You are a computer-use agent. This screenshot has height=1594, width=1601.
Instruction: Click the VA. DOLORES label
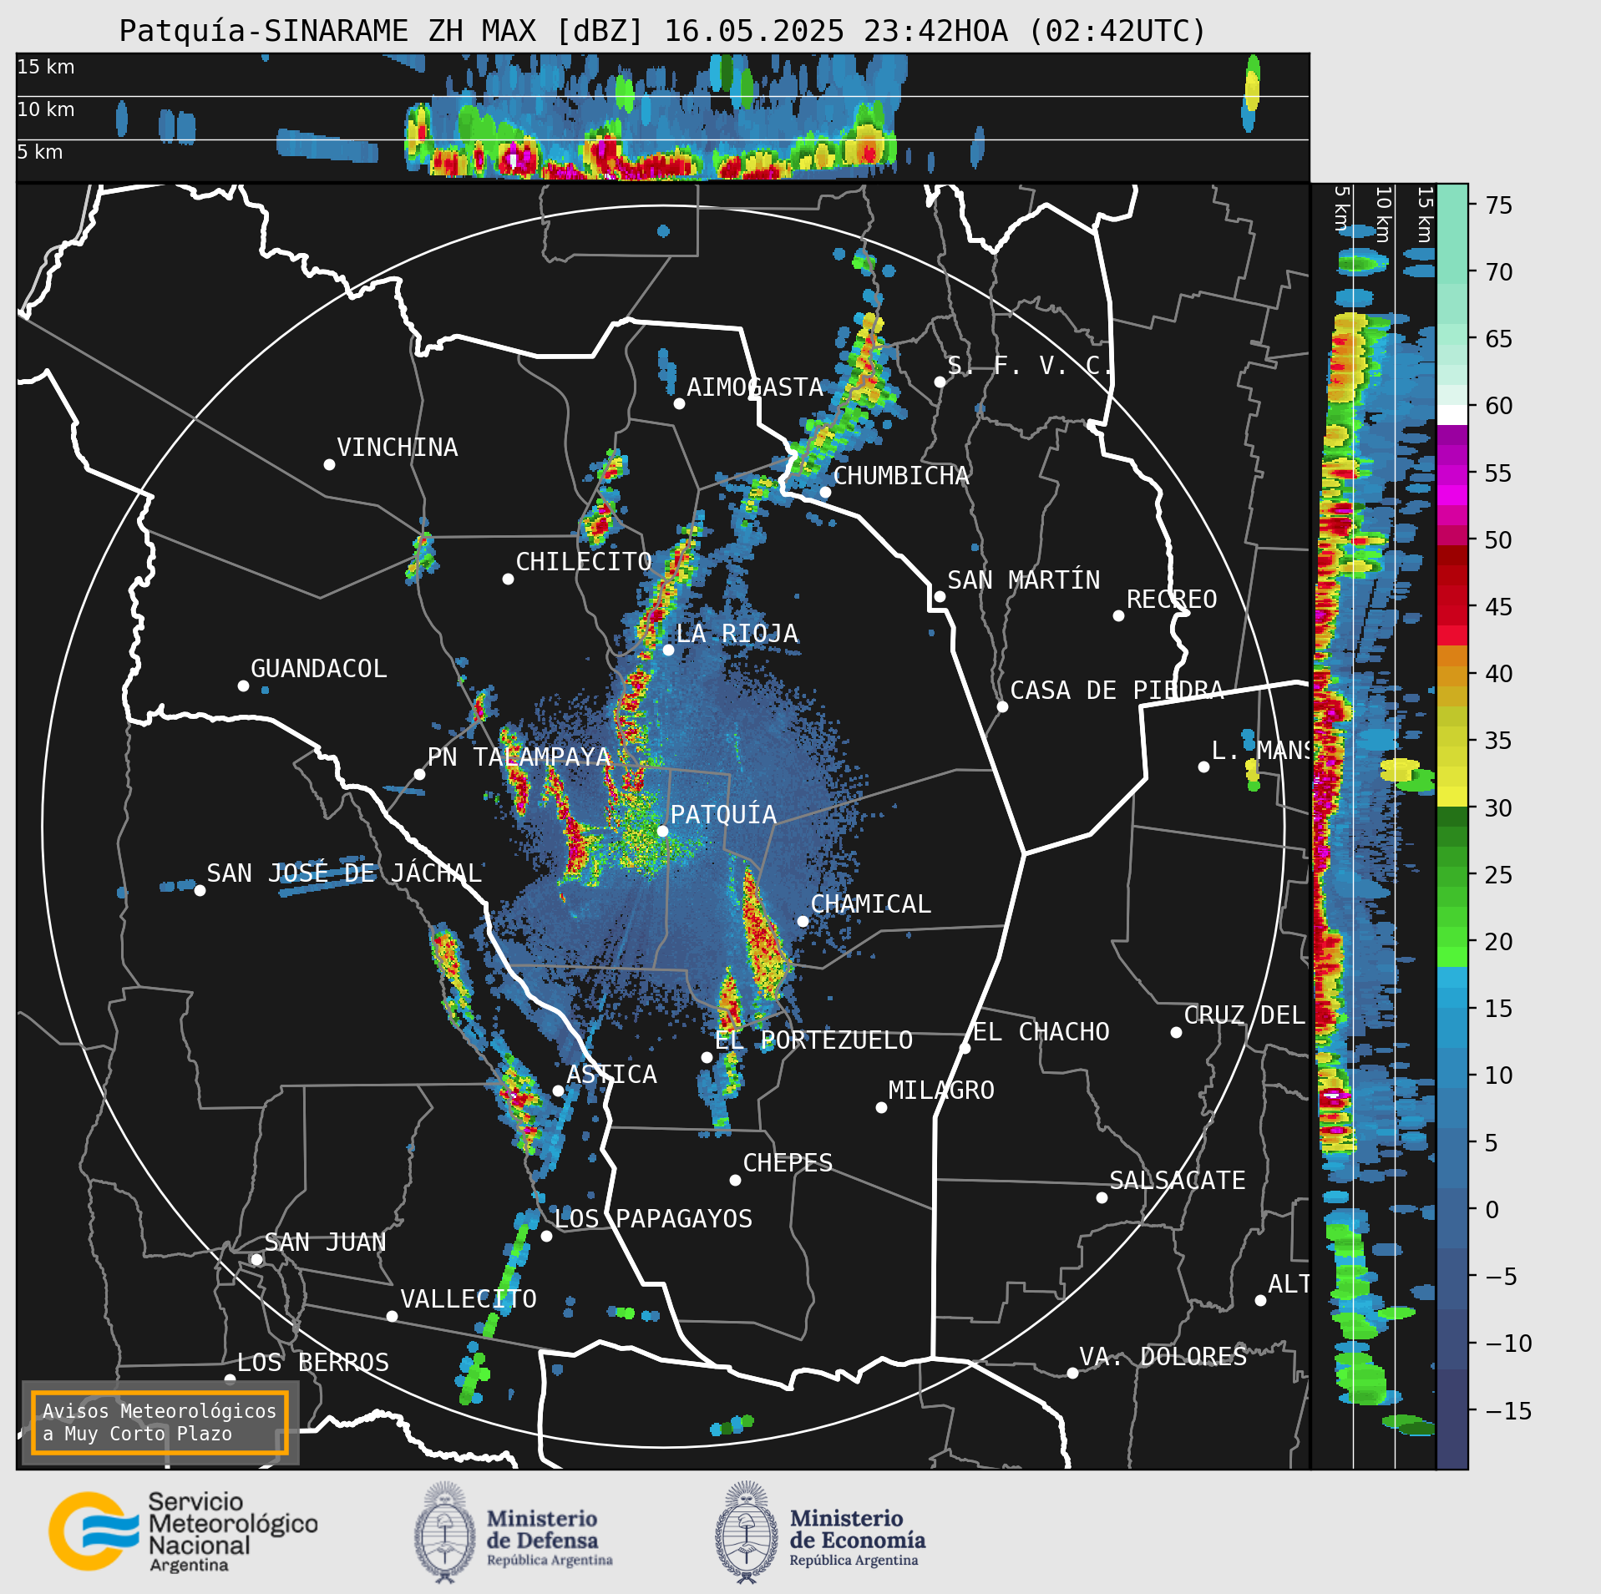click(x=1163, y=1356)
